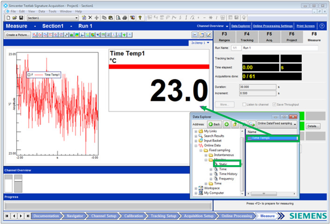
Task: Click the Channel Setup workflow step
Action: coord(104,216)
